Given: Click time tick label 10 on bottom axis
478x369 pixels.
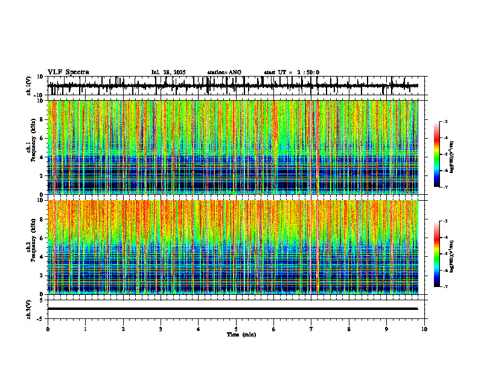Looking at the screenshot, I should coord(424,329).
